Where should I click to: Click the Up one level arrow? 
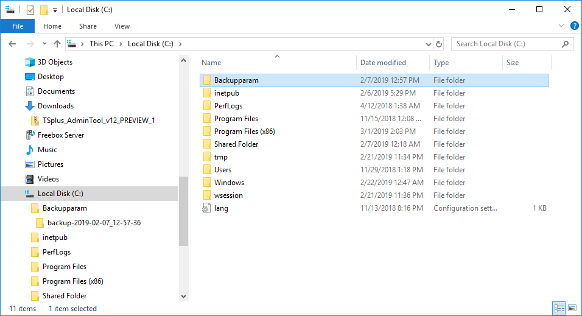click(x=57, y=44)
